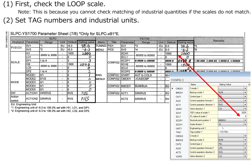This screenshot has height=161, width=252.
Task: Click the 0% value of scale 1 field
Action: click(x=232, y=116)
